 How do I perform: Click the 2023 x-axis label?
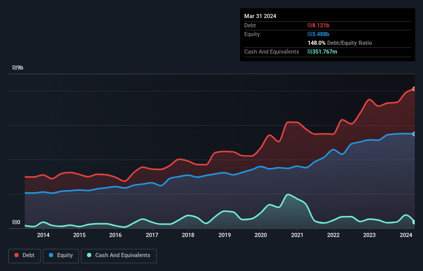coord(369,235)
